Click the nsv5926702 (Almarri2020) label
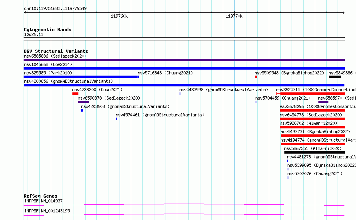 click(x=308, y=123)
